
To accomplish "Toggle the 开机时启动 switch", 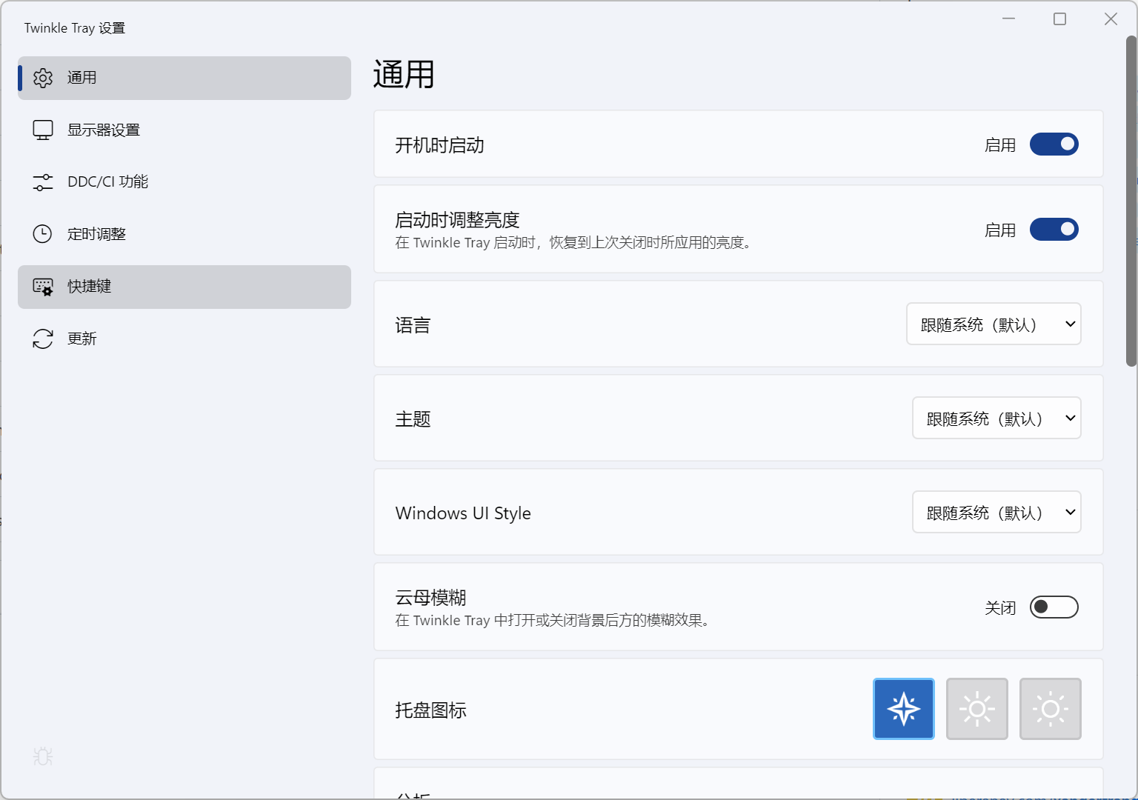I will (1054, 144).
